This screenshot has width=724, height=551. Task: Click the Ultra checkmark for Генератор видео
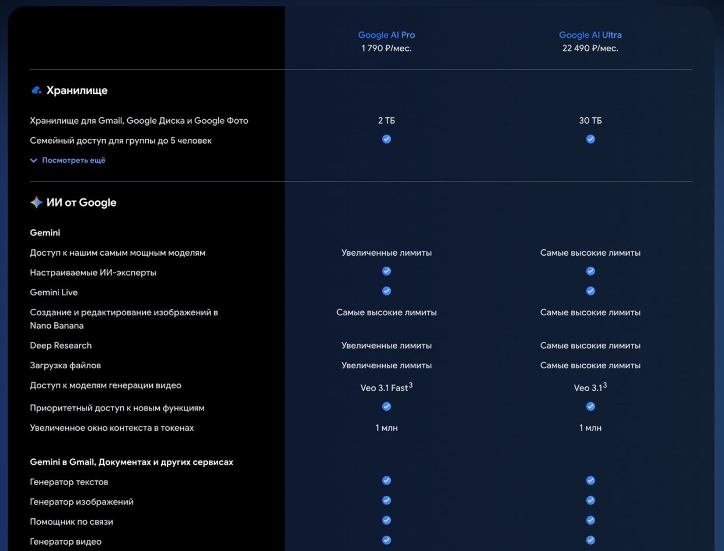point(590,540)
